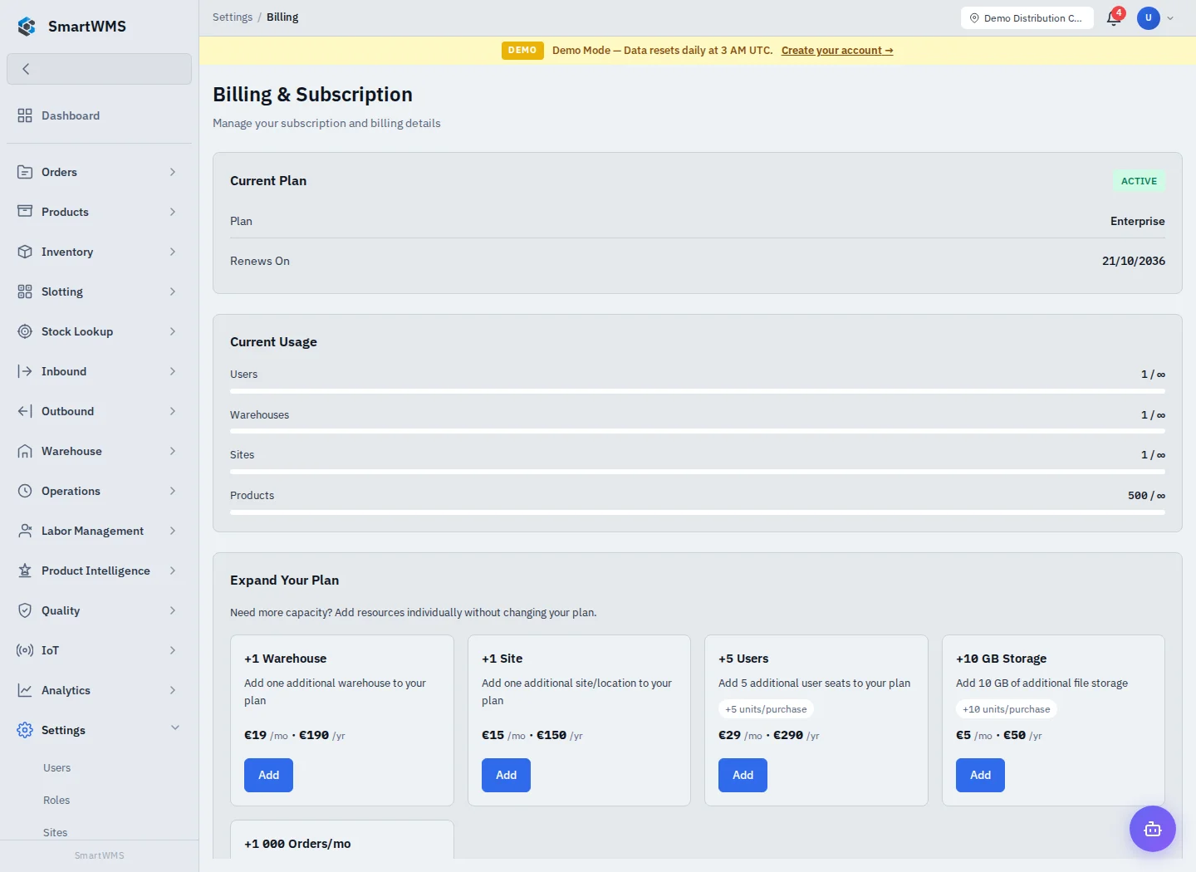This screenshot has width=1196, height=872.
Task: Open the Demo Distribution site selector
Action: click(1027, 17)
